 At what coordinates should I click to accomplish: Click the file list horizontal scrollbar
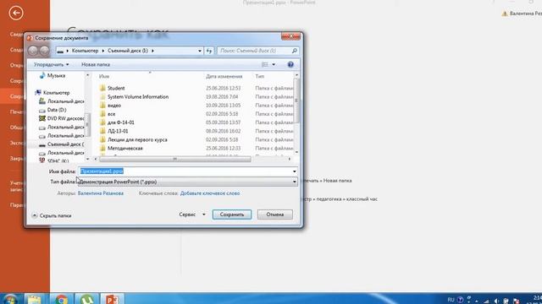coord(175,159)
